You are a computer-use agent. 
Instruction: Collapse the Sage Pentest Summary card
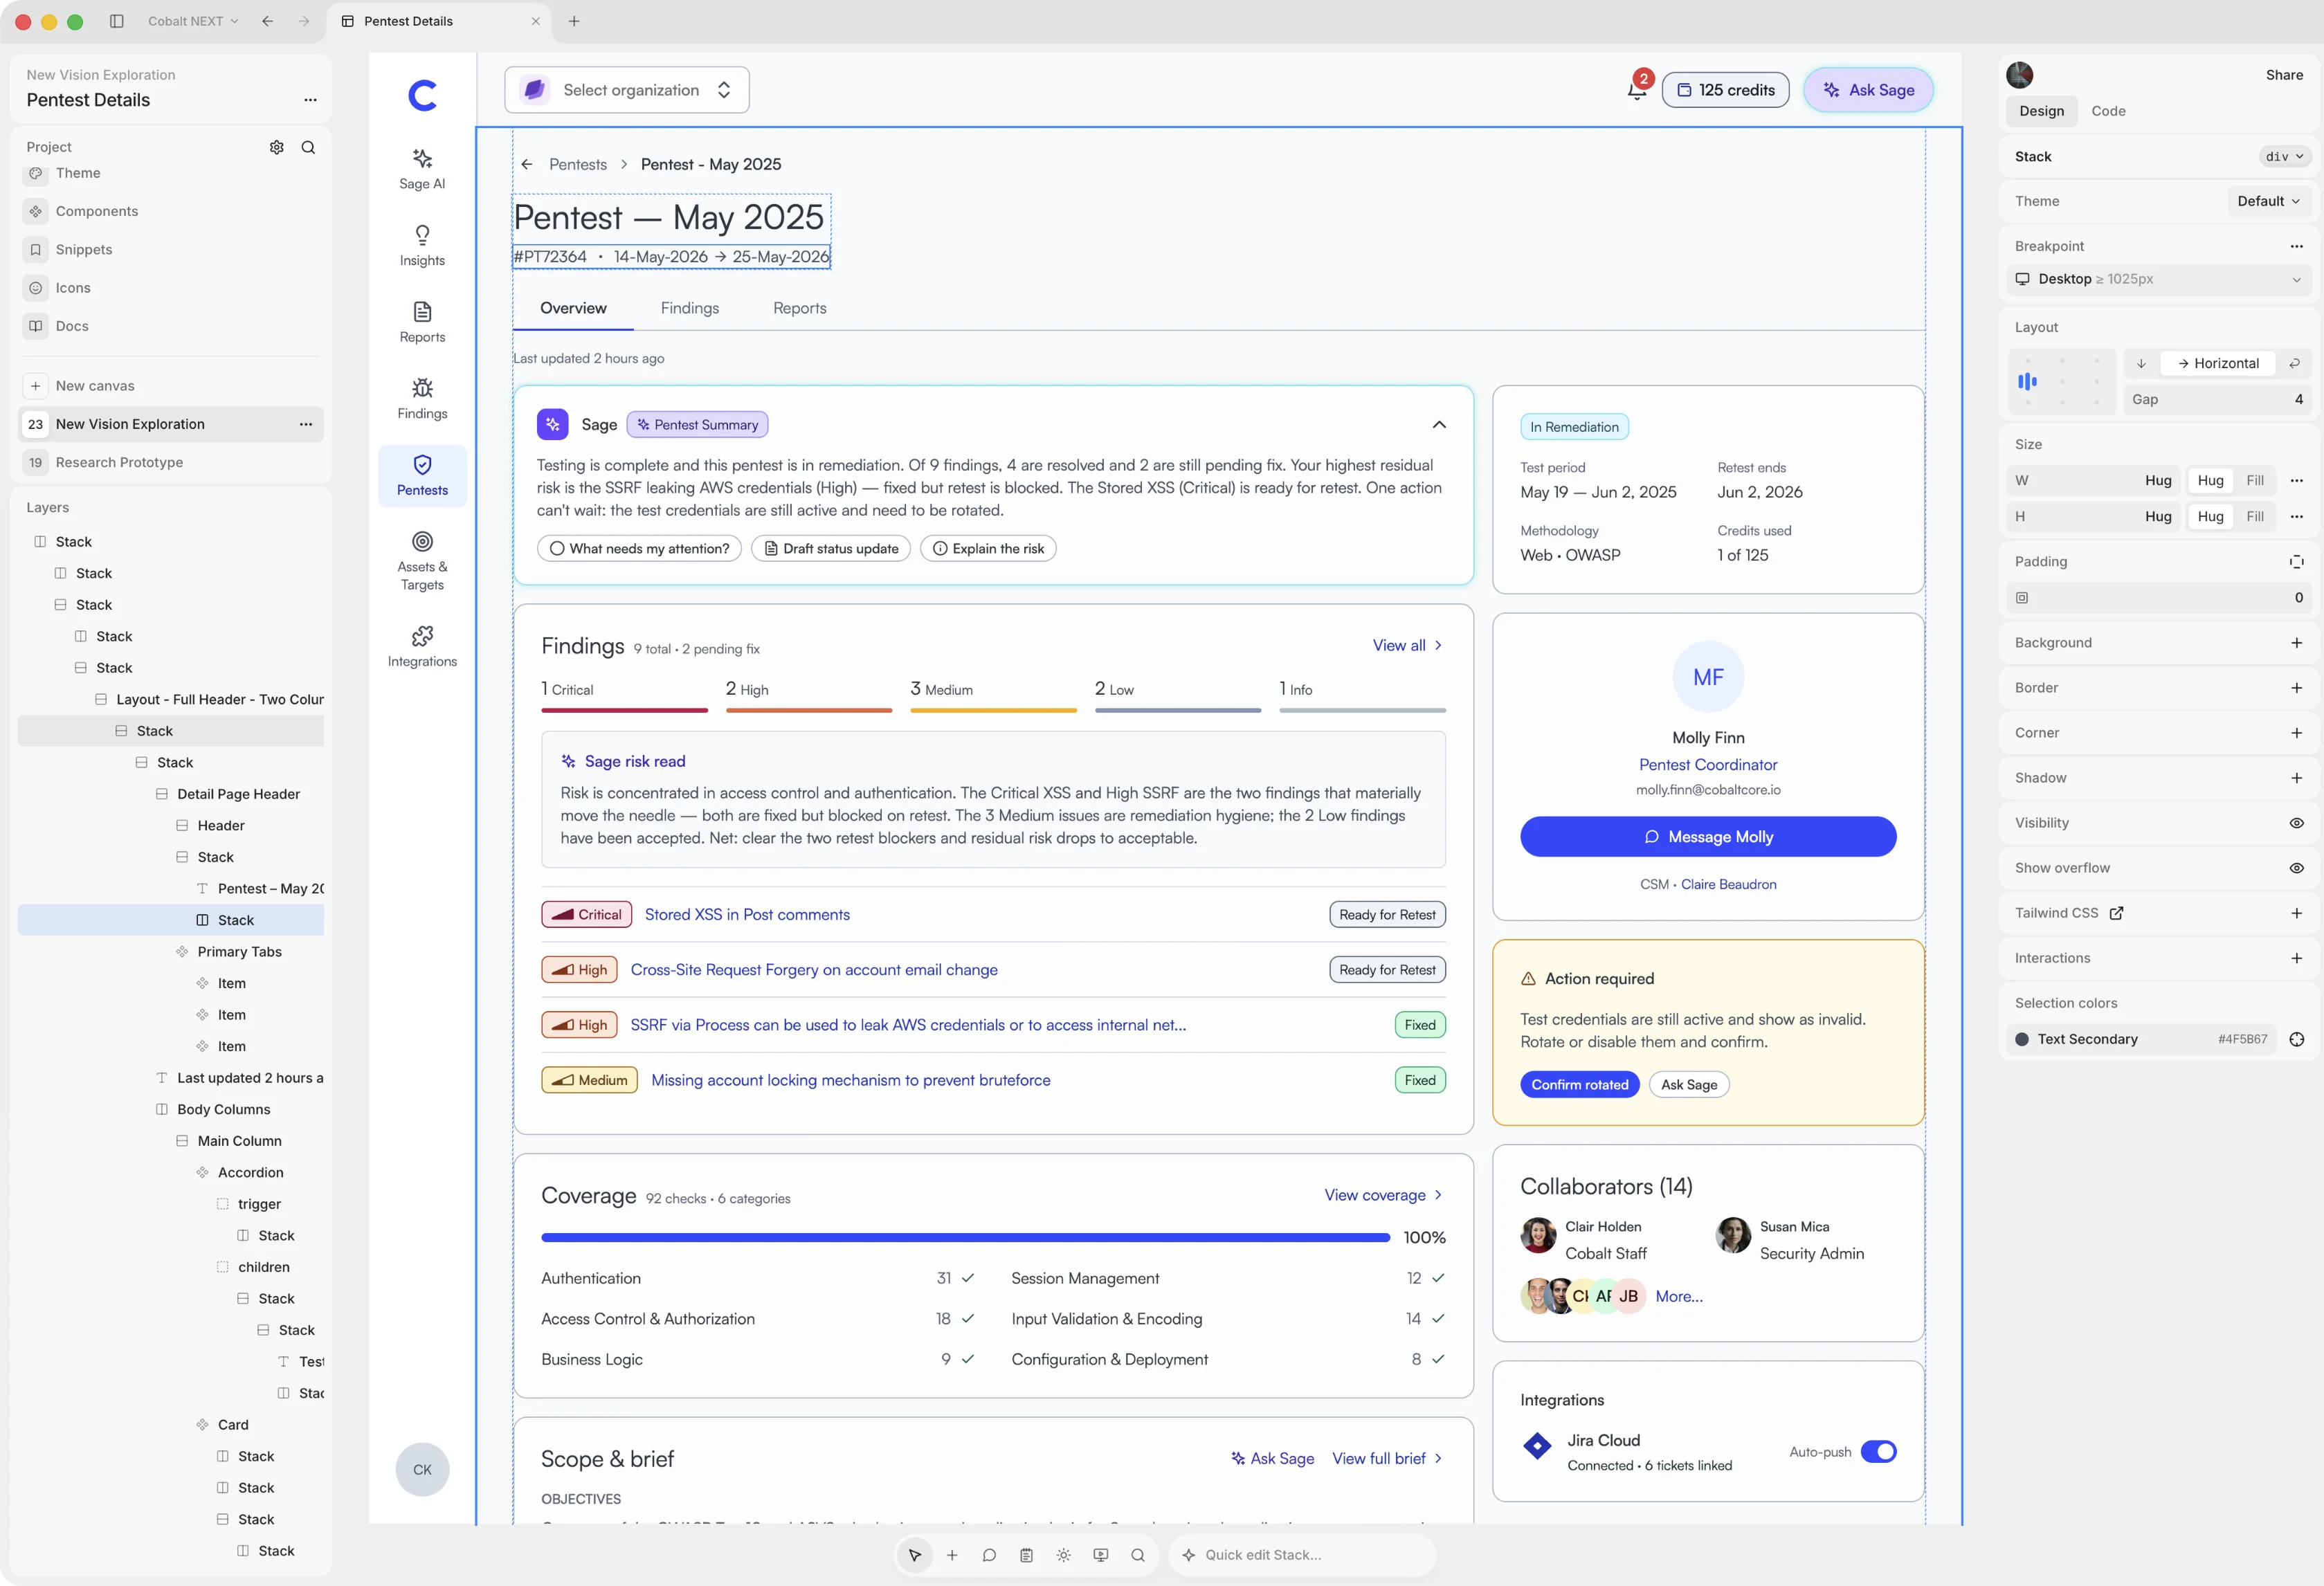point(1438,425)
